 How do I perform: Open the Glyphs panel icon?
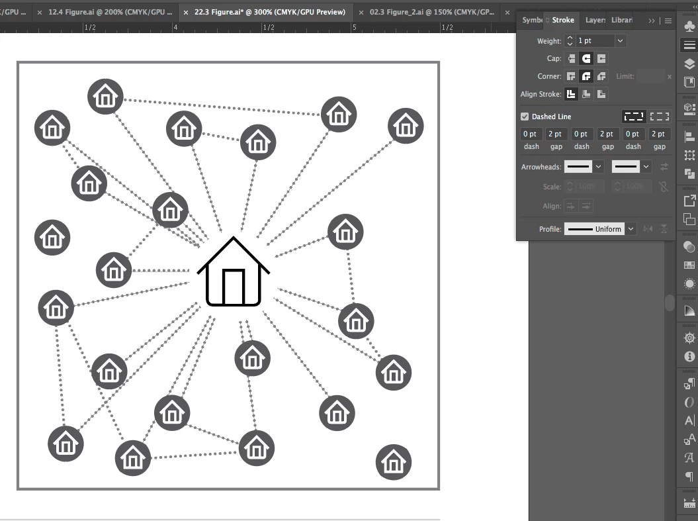click(x=689, y=457)
